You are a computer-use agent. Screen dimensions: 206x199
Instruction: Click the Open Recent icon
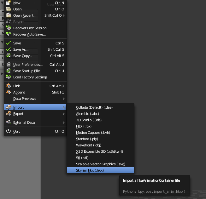coord(9,15)
